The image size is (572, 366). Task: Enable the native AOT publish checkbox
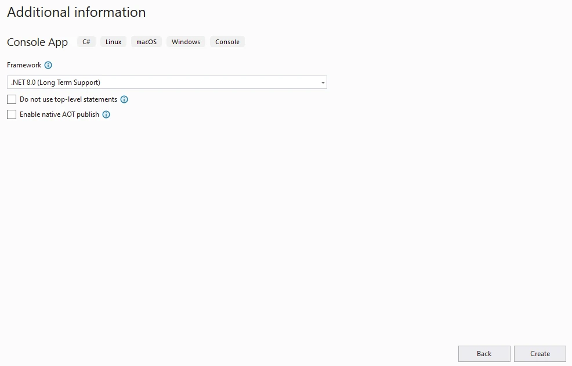(x=12, y=114)
